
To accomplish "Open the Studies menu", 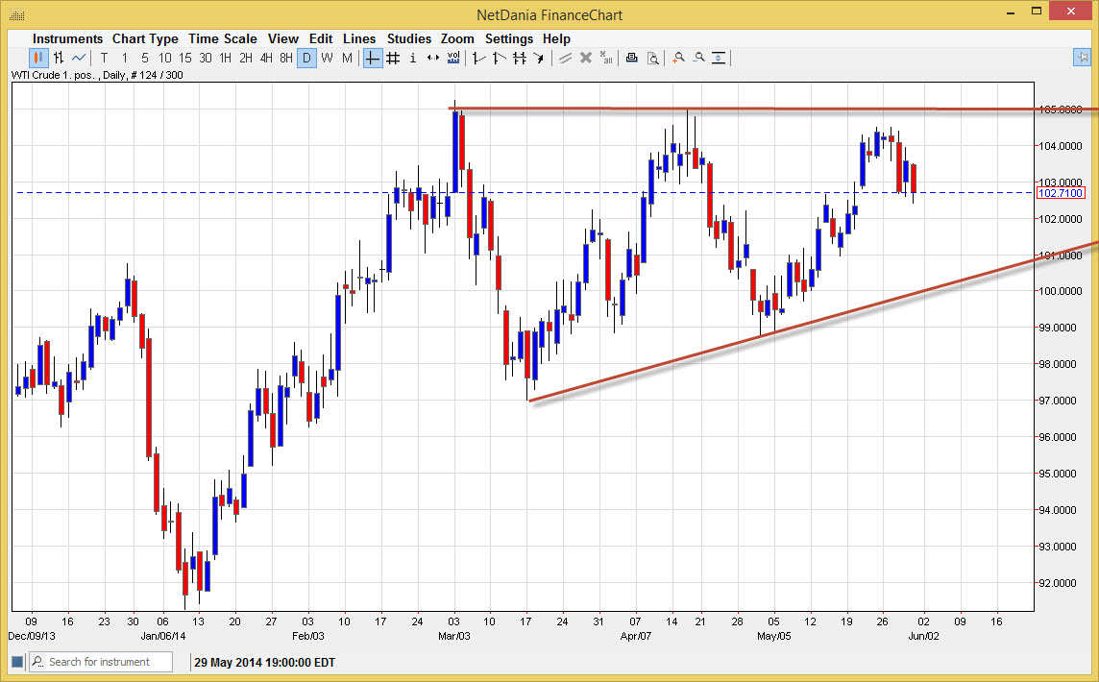I will coord(409,38).
